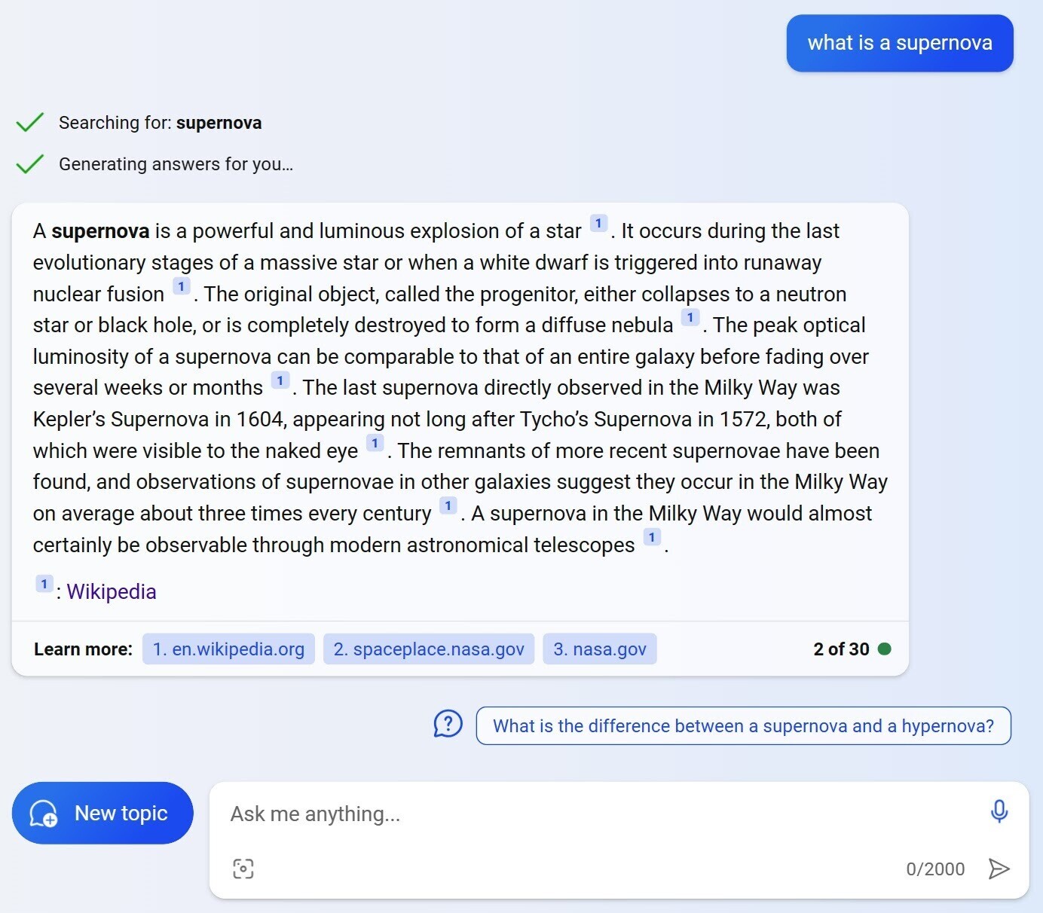Screen dimensions: 1043x913
Task: Click citation 1 after 'nuclear fusion'
Action: 181,287
